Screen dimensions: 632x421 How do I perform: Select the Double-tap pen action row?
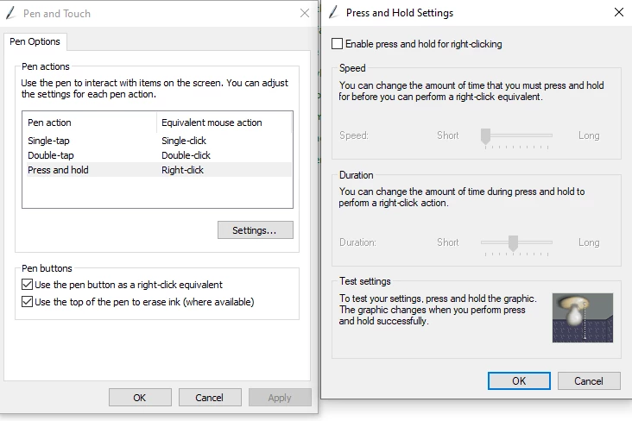tap(159, 155)
